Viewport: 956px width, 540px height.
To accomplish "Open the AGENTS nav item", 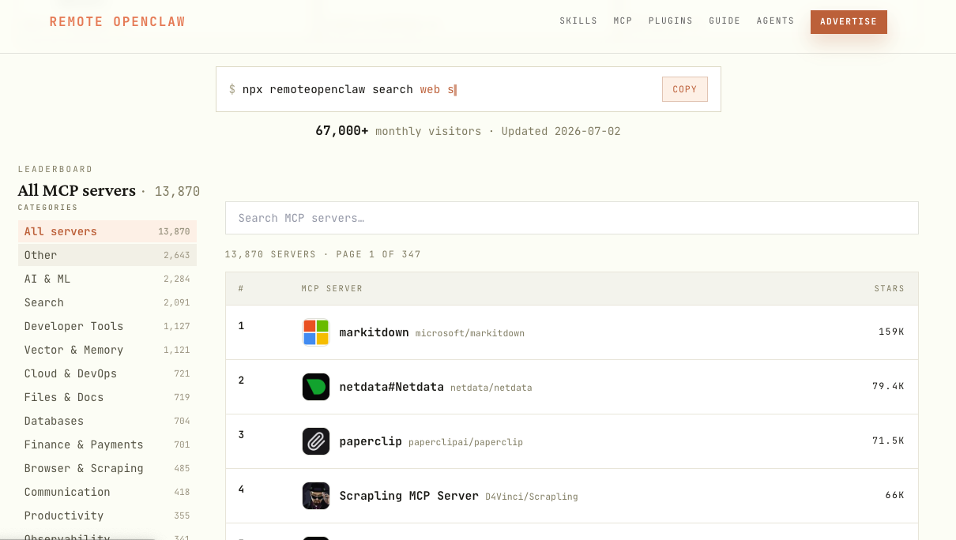I will (775, 21).
